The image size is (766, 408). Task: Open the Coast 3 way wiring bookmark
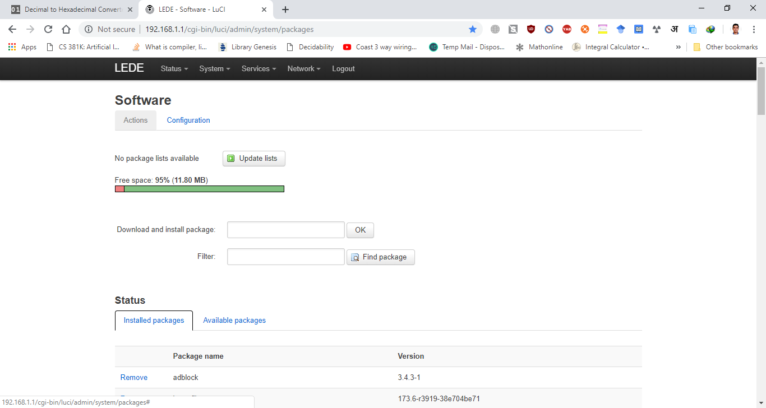point(380,47)
